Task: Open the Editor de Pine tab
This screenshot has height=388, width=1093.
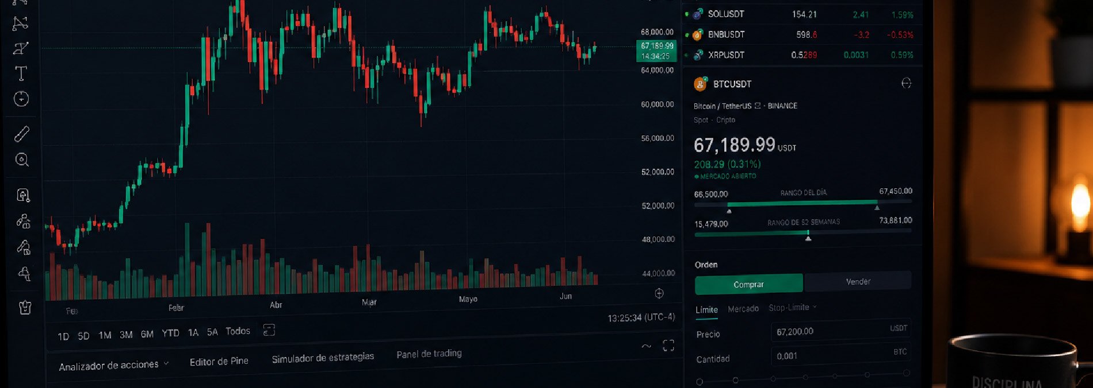Action: tap(219, 362)
